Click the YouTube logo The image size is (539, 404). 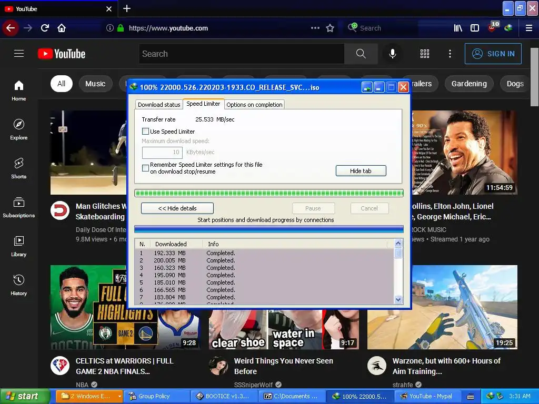[62, 54]
